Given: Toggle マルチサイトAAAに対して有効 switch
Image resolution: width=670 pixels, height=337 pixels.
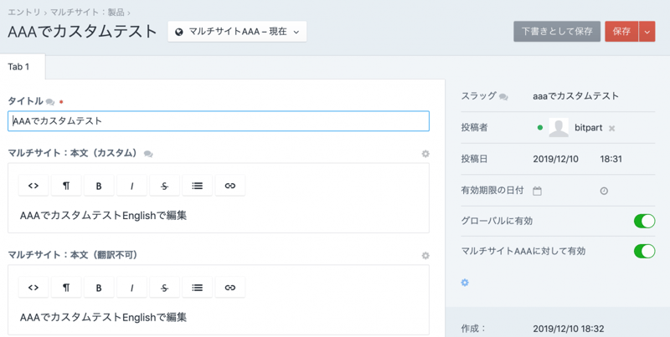Looking at the screenshot, I should [643, 251].
